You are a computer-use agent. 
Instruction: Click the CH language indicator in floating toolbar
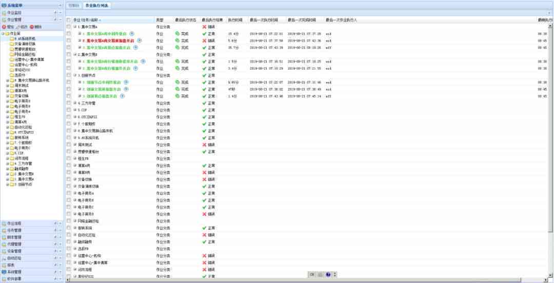(x=312, y=274)
